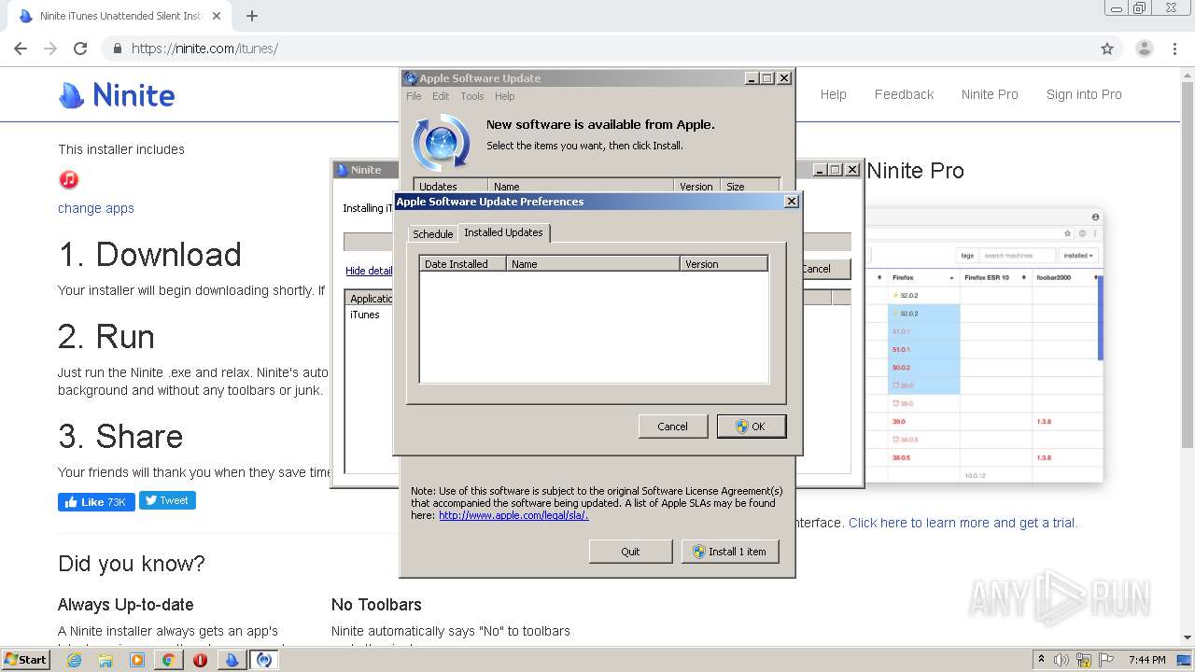Open the Chrome profile avatar
Image resolution: width=1195 pixels, height=672 pixels.
pos(1144,49)
